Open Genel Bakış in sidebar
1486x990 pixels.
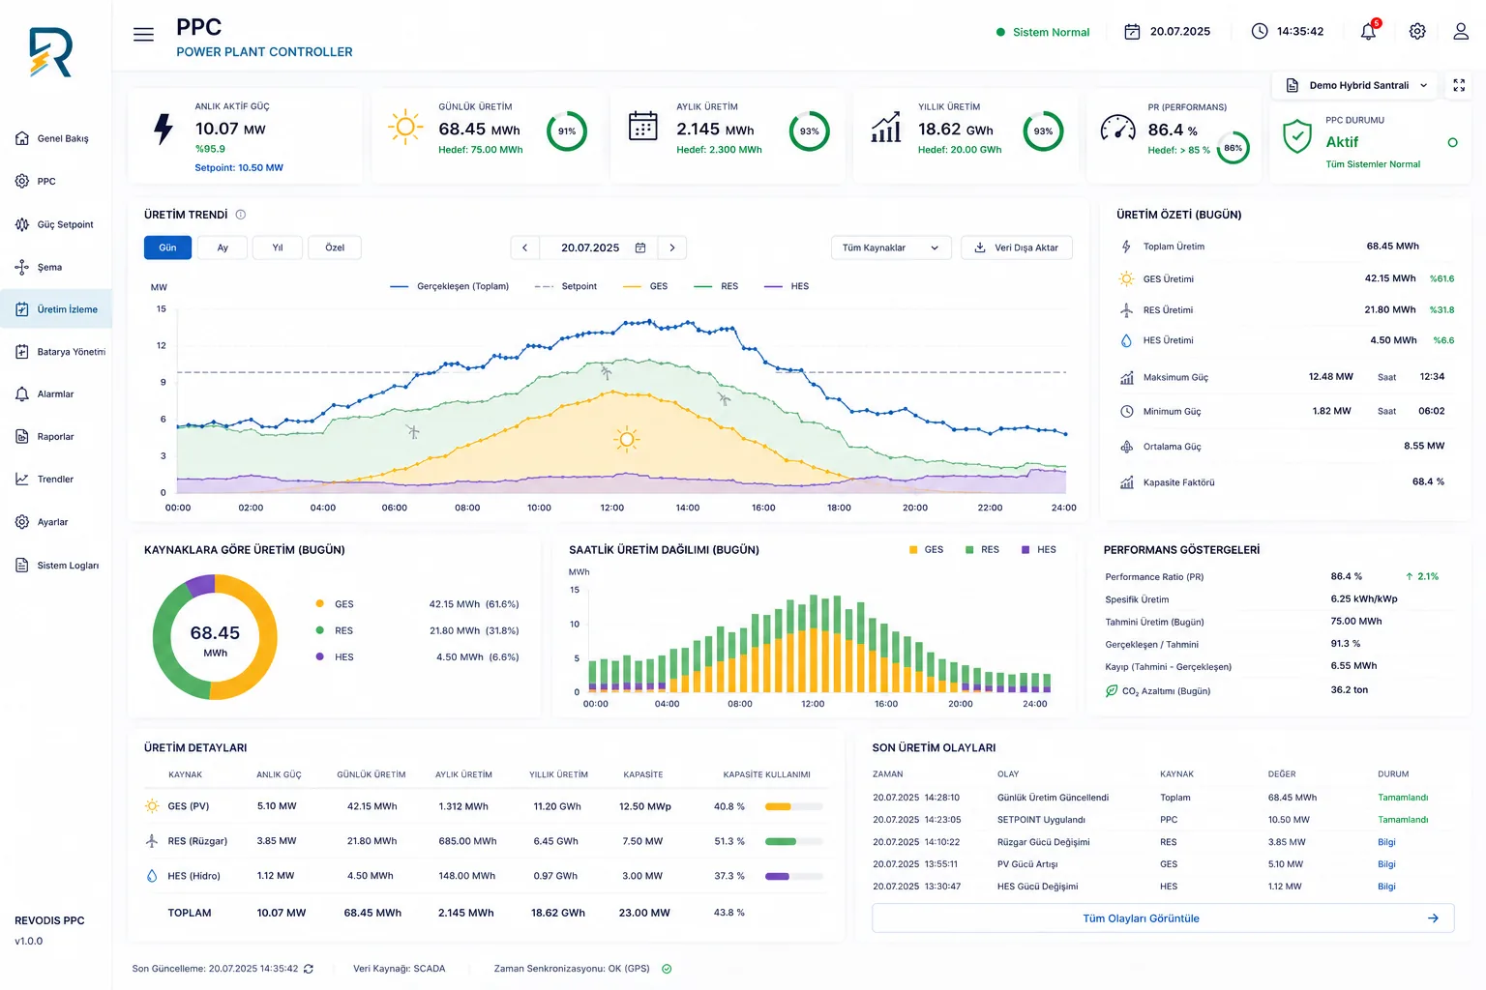[55, 138]
